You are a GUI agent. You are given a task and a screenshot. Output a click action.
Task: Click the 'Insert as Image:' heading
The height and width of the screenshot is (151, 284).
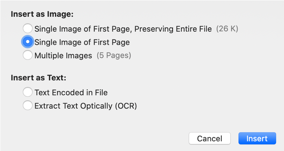point(42,15)
